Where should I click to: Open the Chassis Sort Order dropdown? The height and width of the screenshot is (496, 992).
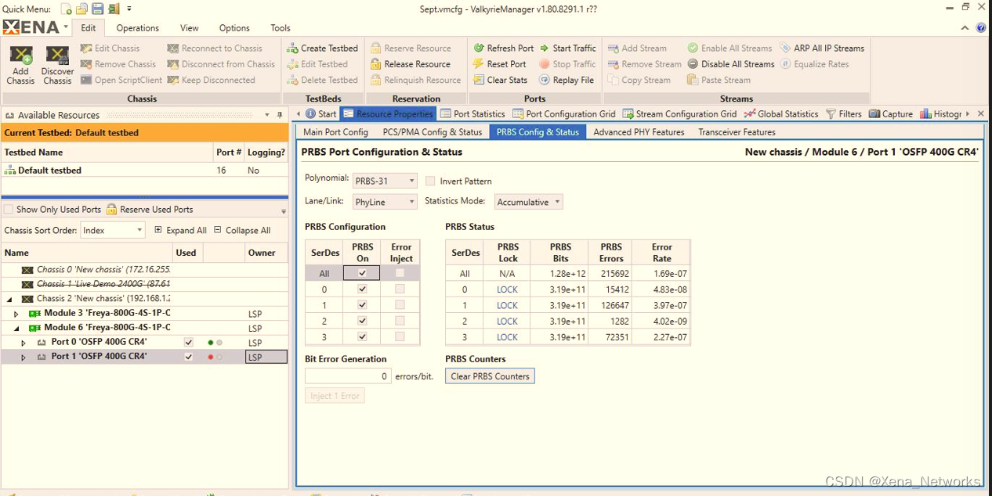113,230
